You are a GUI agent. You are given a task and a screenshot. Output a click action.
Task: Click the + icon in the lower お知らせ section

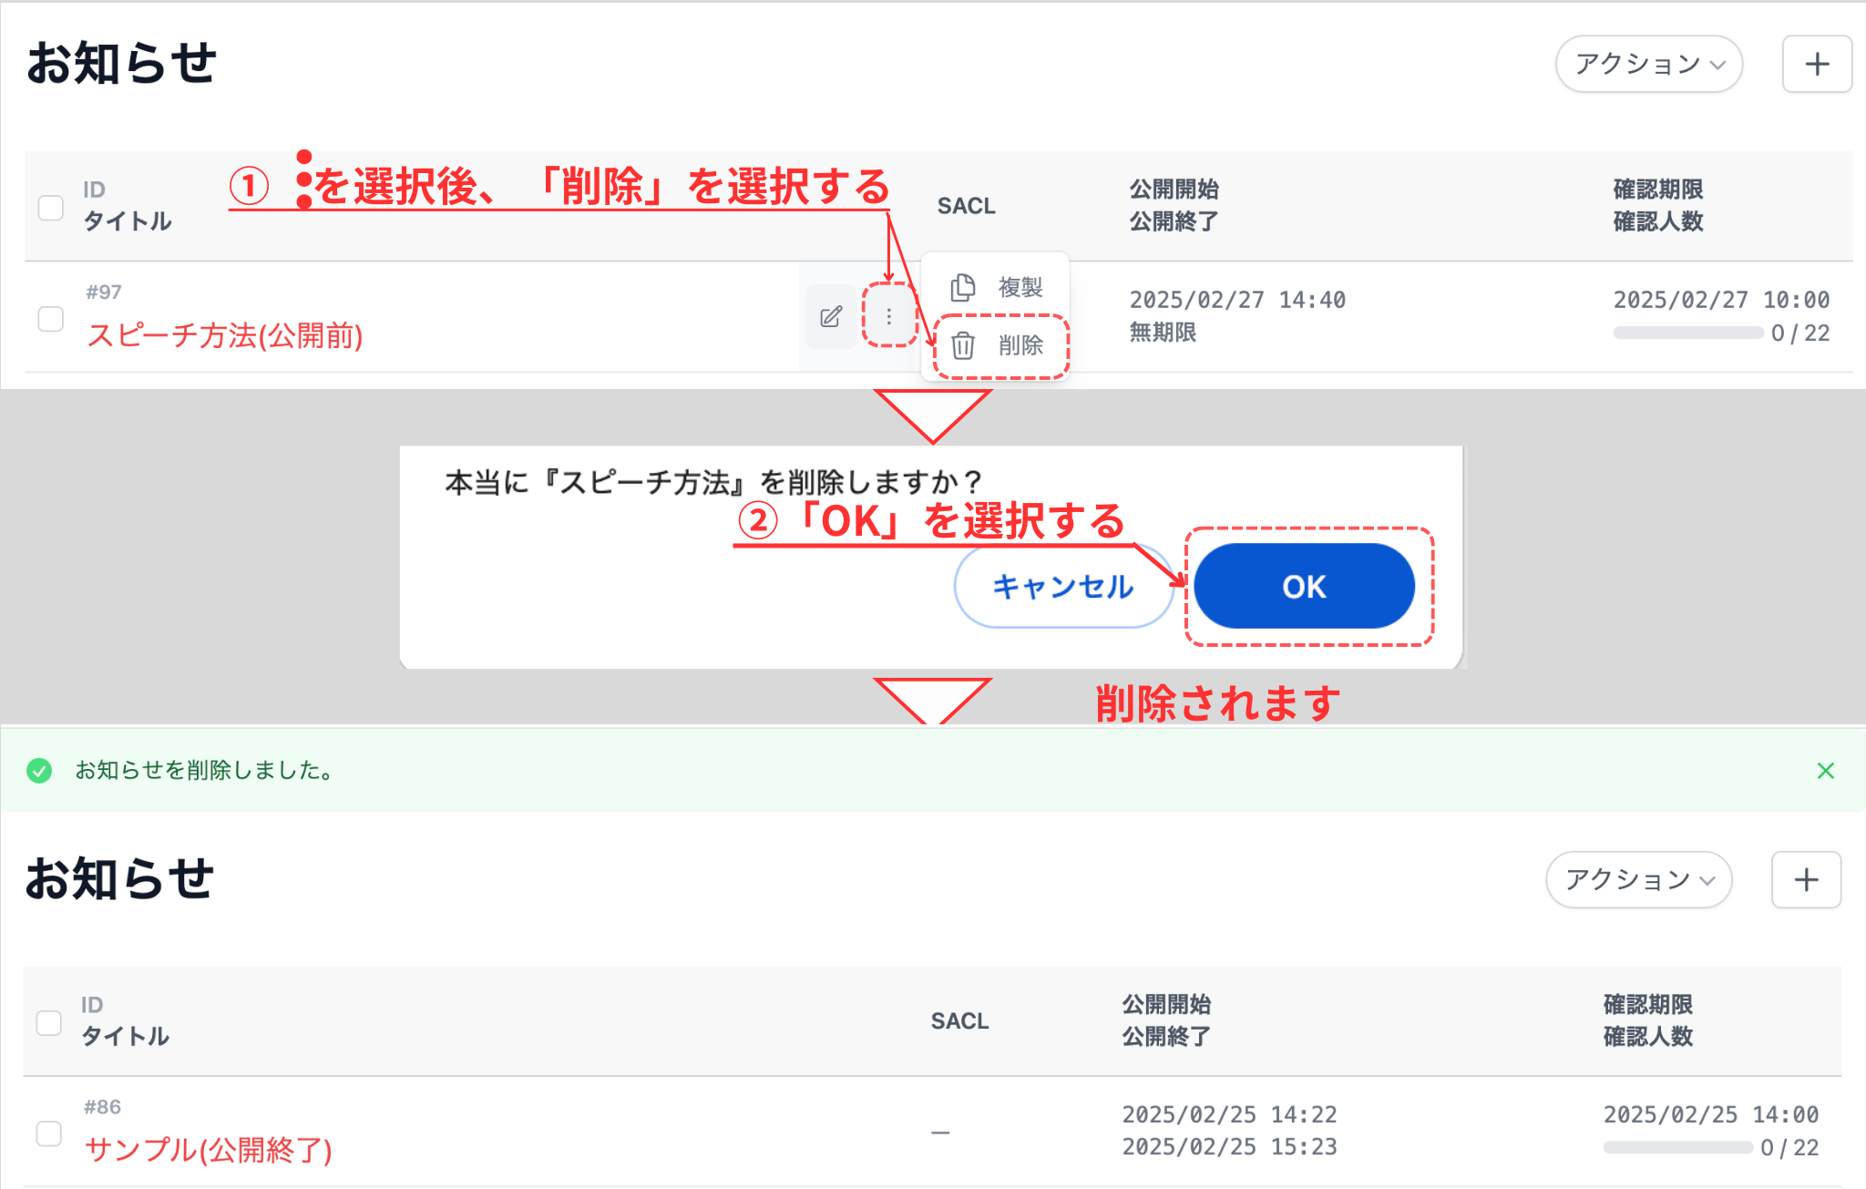pos(1806,879)
